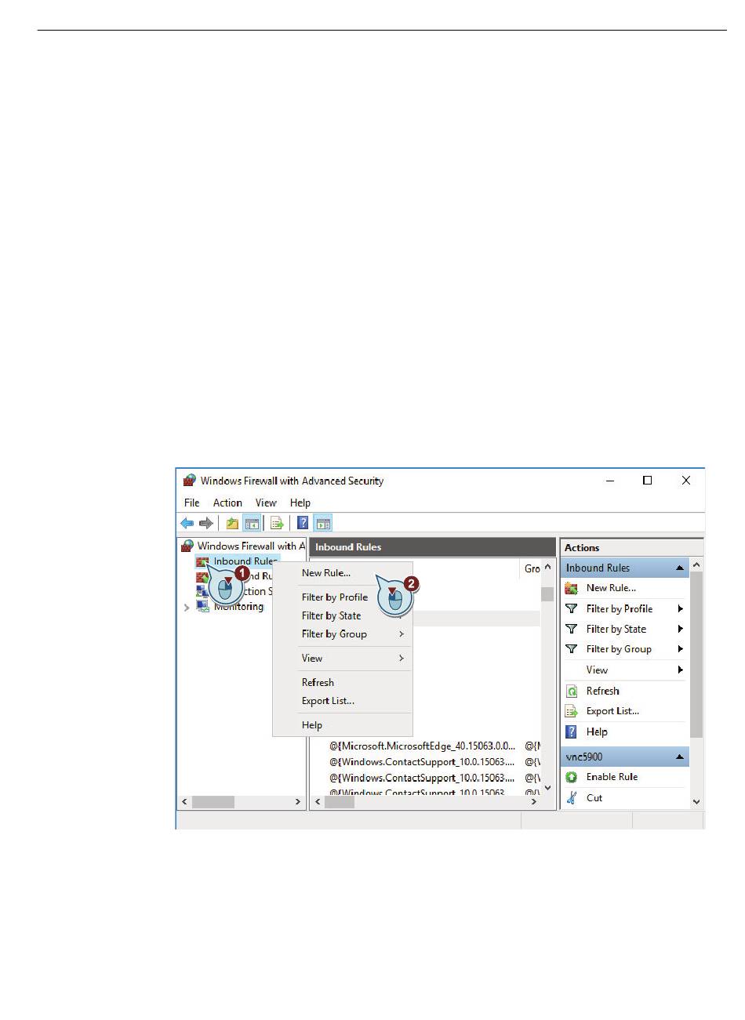Click the funnel icon next to Filter by State

coord(572,629)
